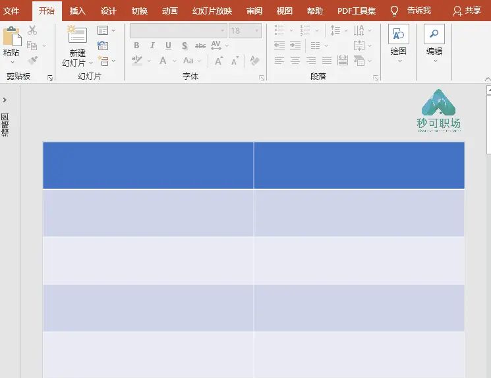
Task: Click the slide Section icon
Action: 103,61
